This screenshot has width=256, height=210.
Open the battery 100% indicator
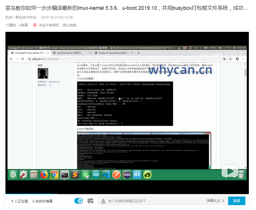point(210,48)
